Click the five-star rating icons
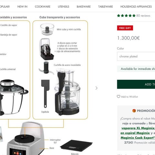The width and height of the screenshot is (155, 155). pos(126,15)
